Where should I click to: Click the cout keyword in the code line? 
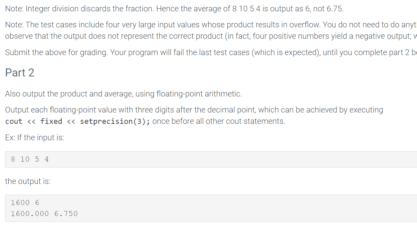click(x=14, y=122)
